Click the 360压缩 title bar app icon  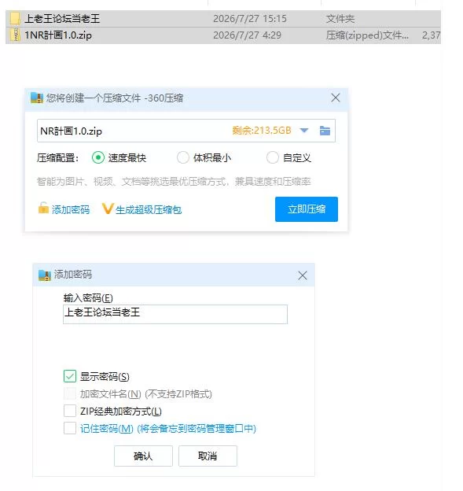coord(37,98)
